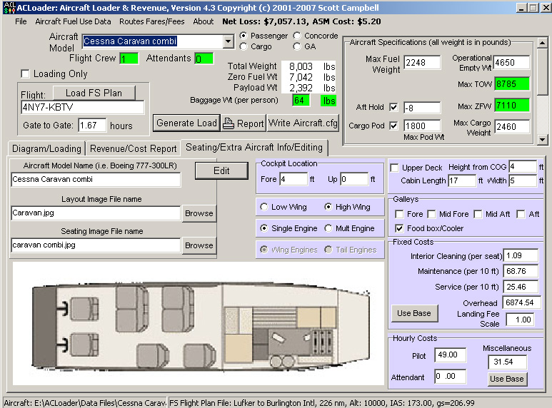Choose the Low Wing option
The width and height of the screenshot is (552, 408).
[265, 208]
